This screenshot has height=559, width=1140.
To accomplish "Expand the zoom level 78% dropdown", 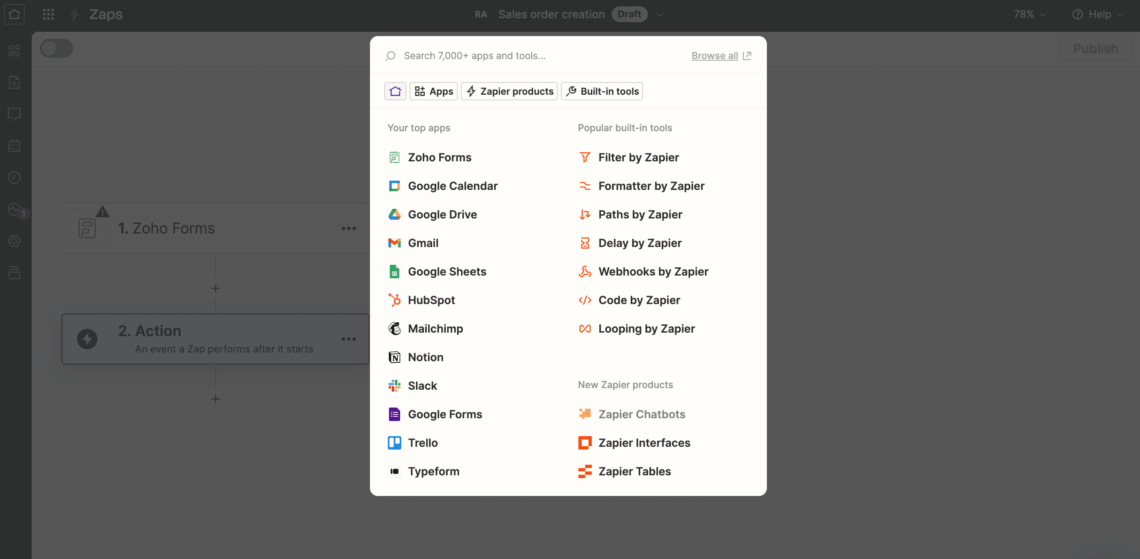I will [1032, 13].
